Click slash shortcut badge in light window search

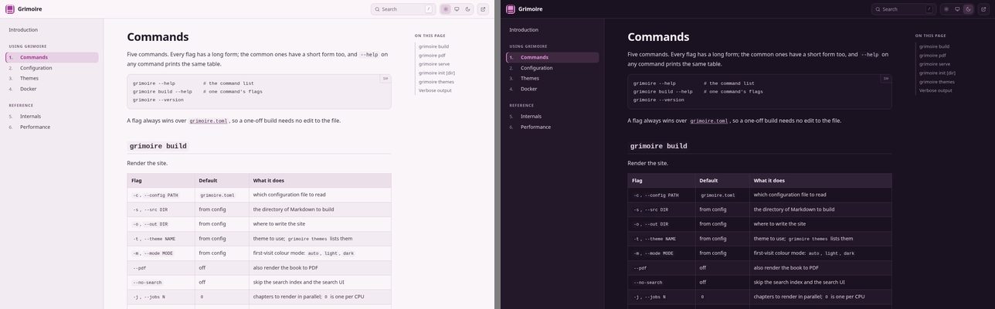[x=429, y=9]
